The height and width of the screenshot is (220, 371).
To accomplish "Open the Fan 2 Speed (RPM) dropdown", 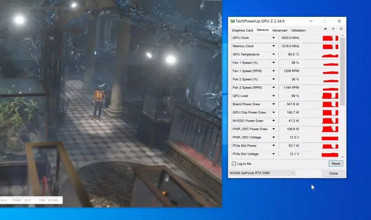I will click(x=273, y=87).
